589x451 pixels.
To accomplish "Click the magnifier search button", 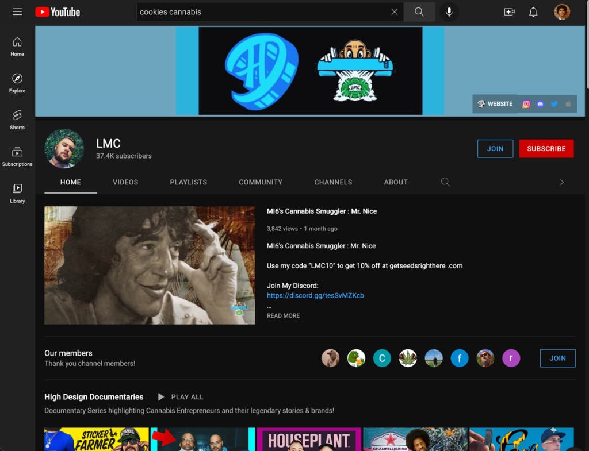I will point(419,12).
